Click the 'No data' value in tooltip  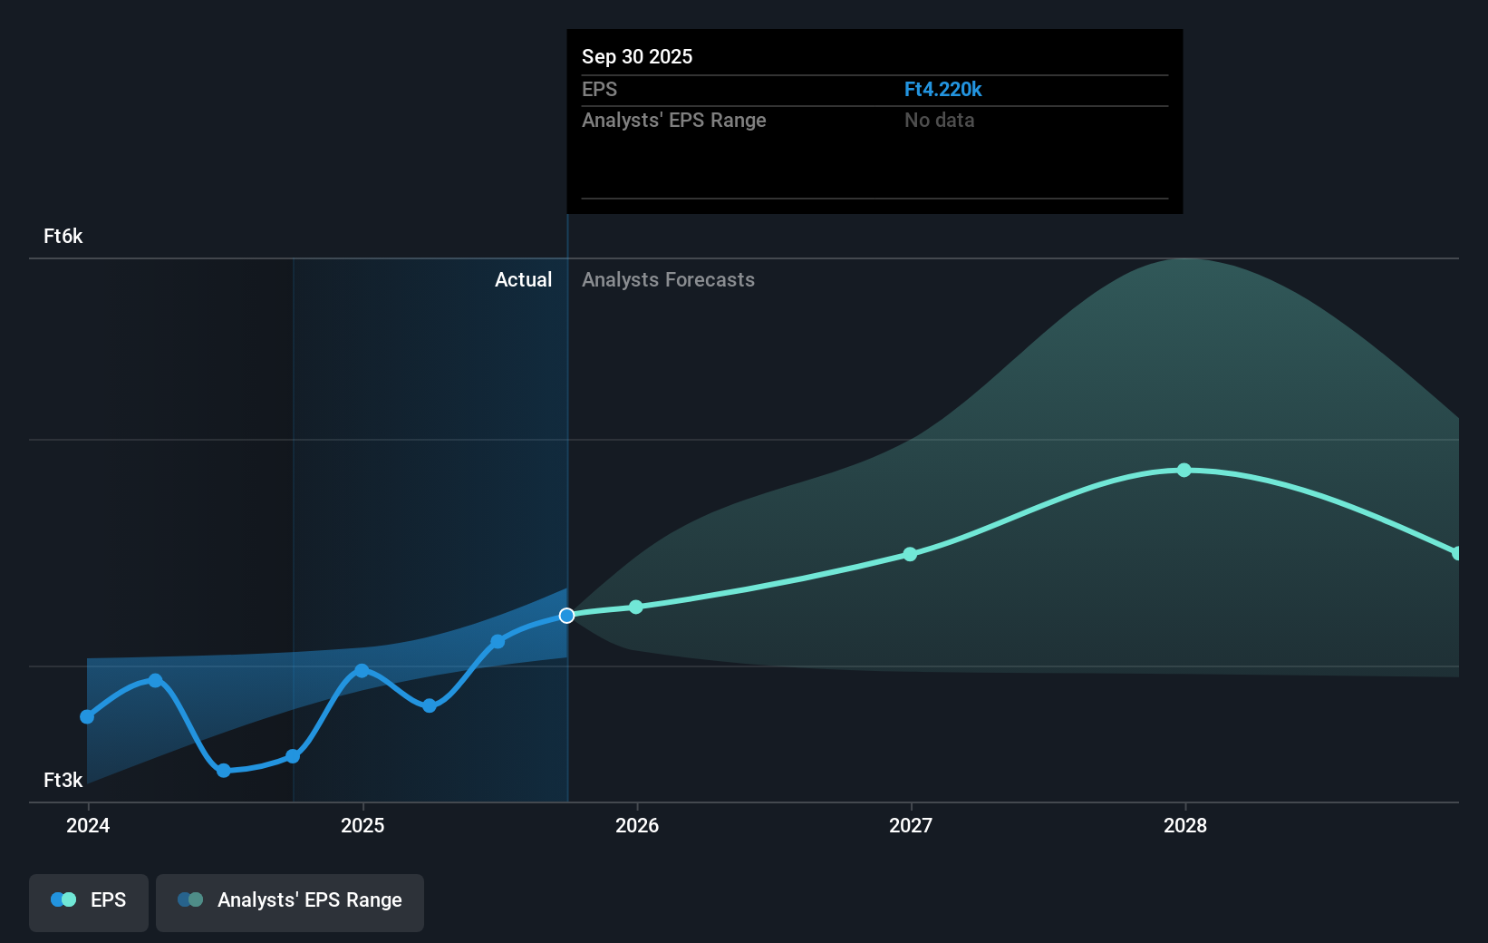939,120
